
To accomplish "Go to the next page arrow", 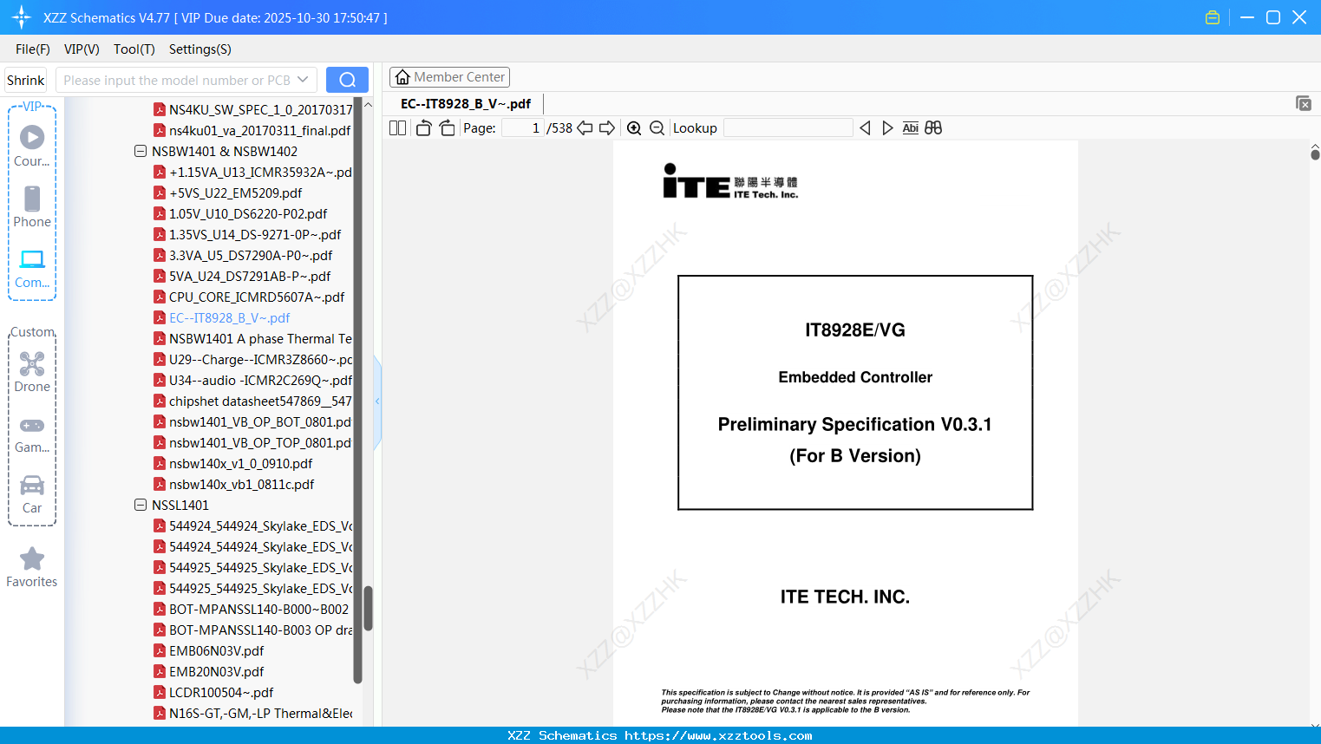I will (607, 128).
